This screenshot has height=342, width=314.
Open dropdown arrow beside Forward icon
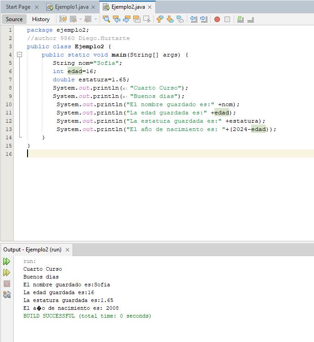(95, 19)
